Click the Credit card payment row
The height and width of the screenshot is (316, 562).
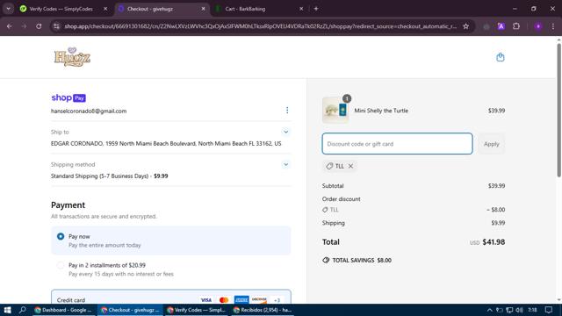(171, 297)
